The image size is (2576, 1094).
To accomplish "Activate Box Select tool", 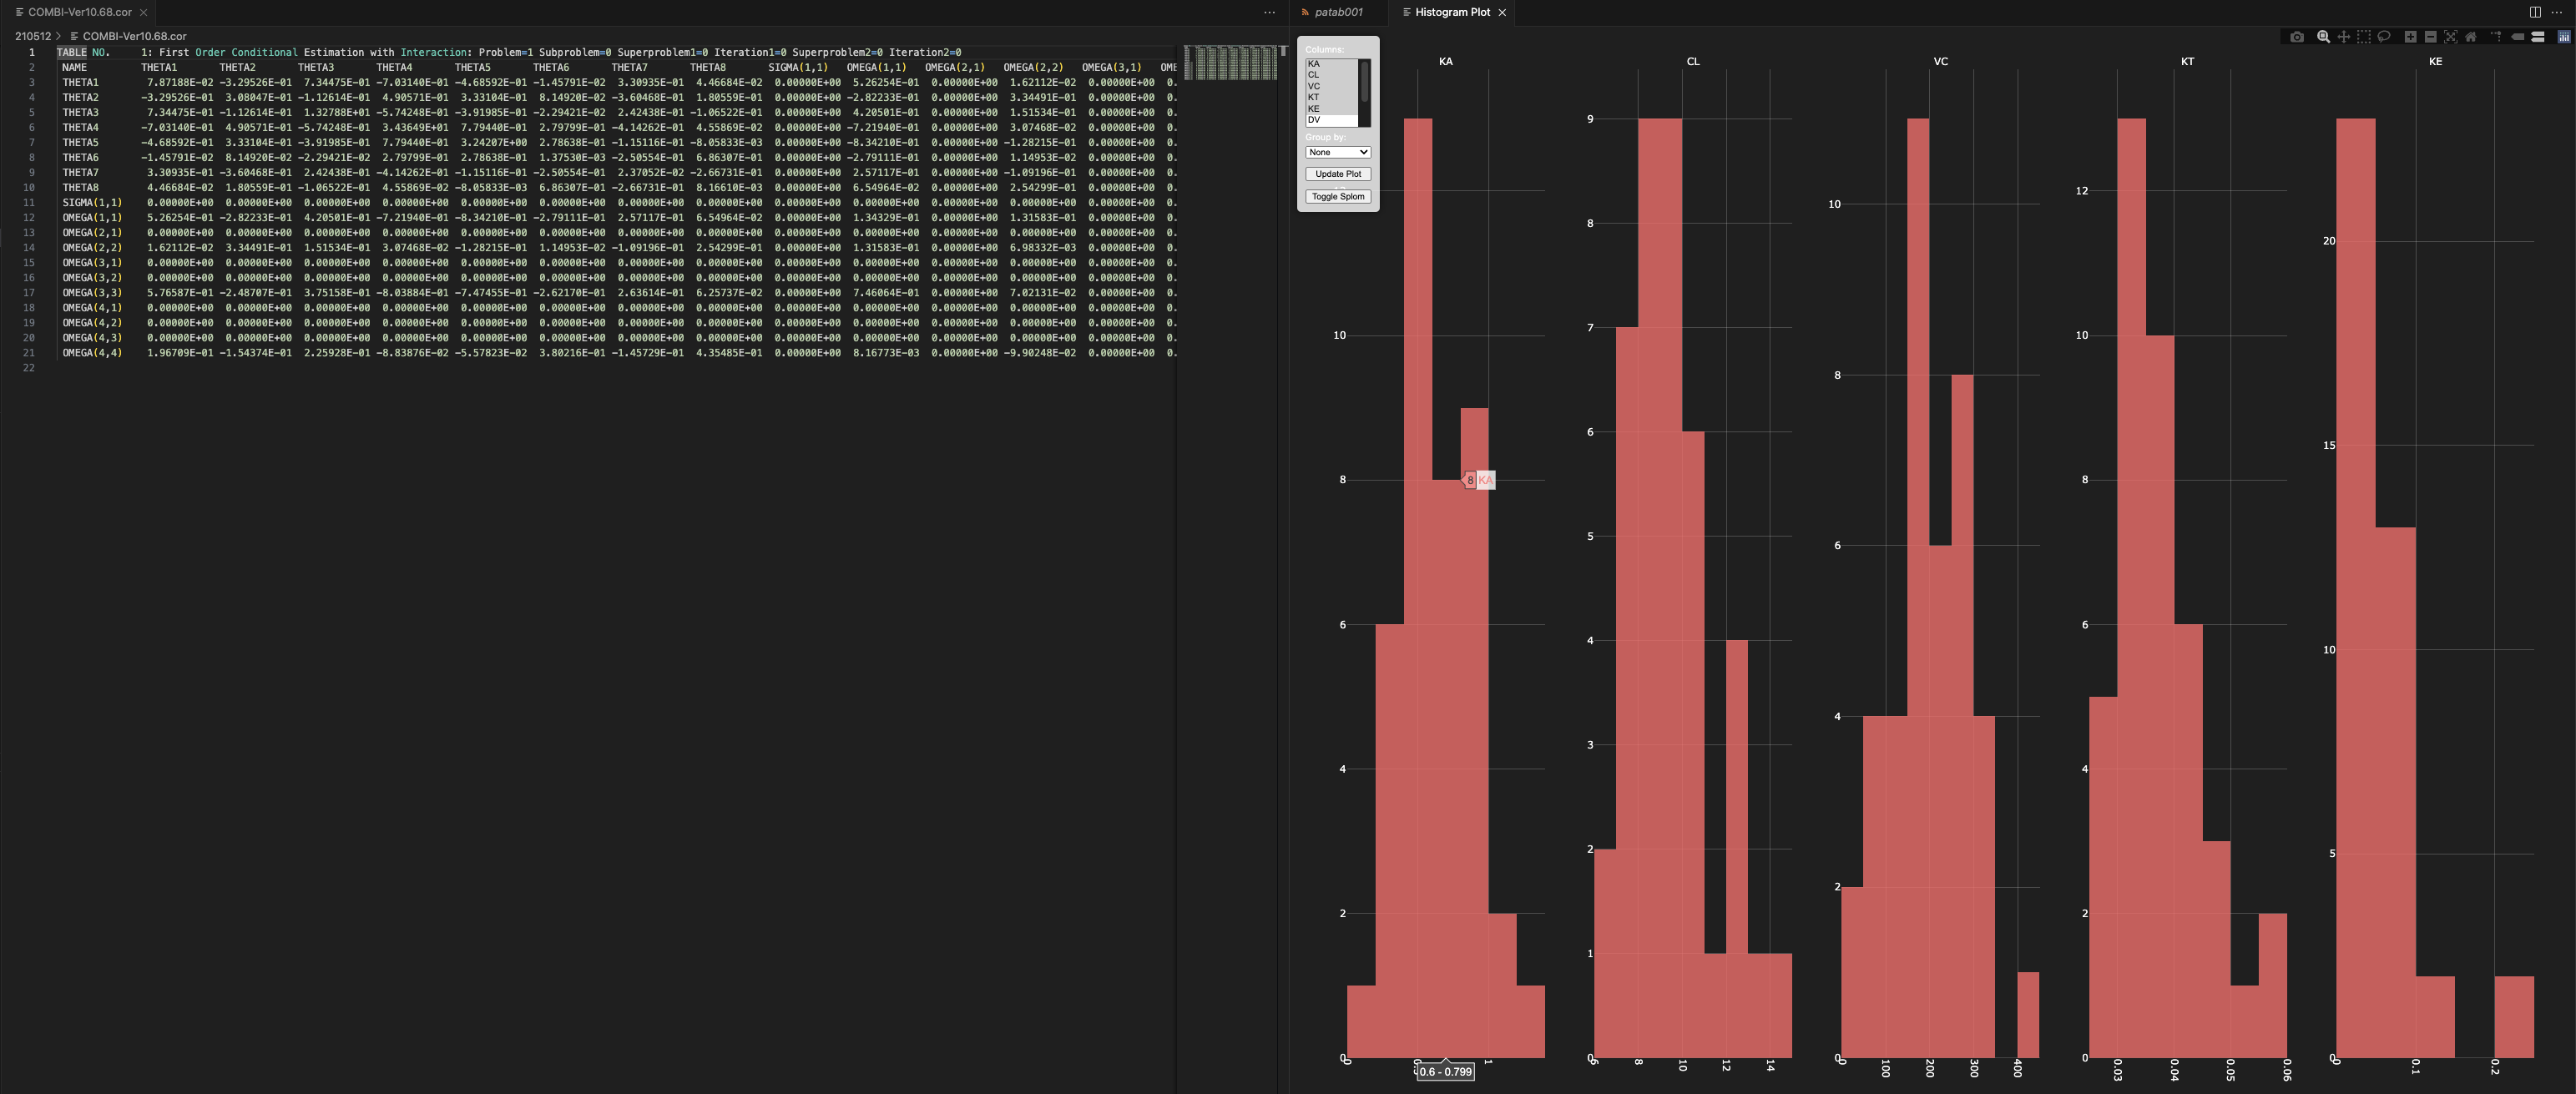I will pos(2363,37).
